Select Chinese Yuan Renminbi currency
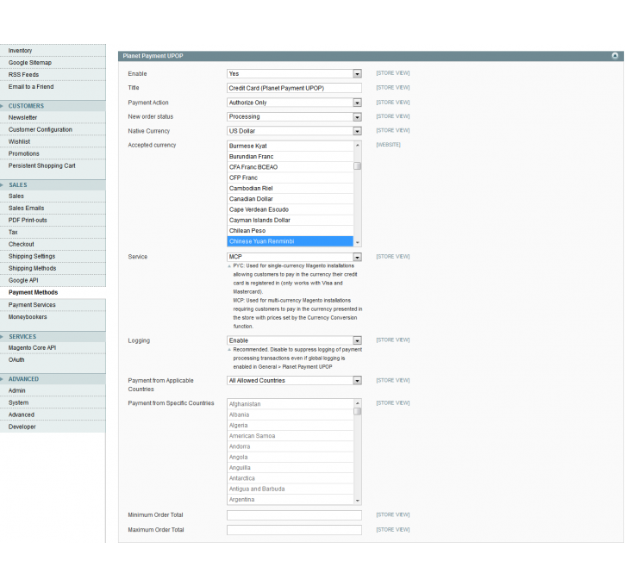625x586 pixels. coord(291,241)
